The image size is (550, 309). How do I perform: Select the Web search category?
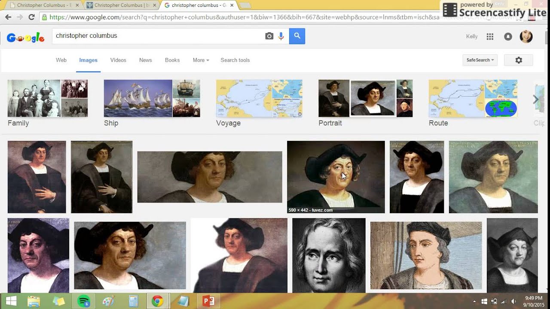tap(61, 60)
